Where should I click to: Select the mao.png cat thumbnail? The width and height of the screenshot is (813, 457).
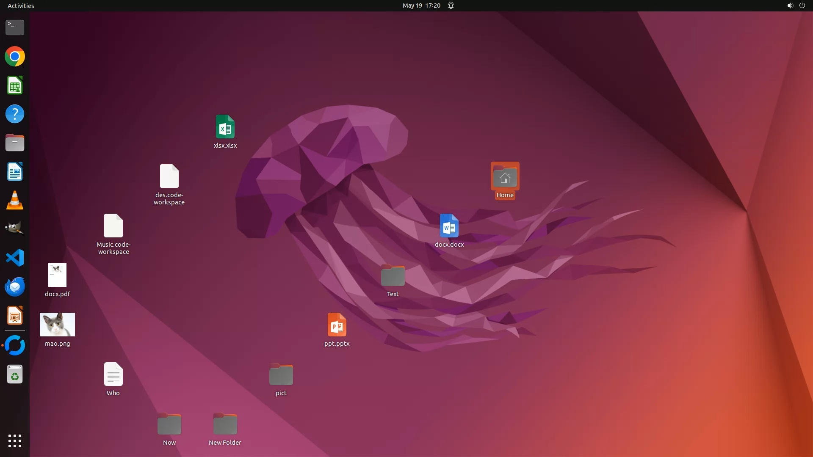coord(57,325)
